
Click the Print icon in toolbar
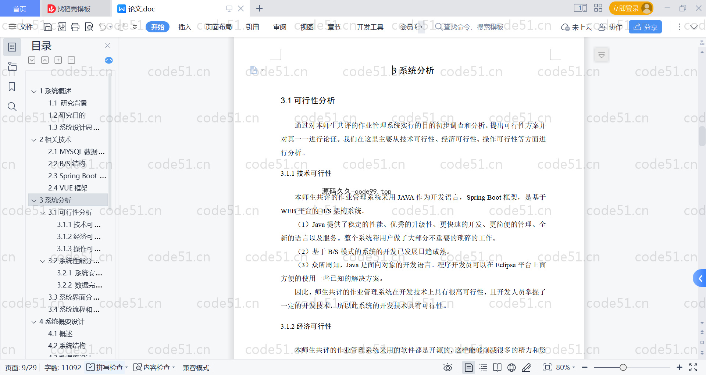pyautogui.click(x=75, y=27)
